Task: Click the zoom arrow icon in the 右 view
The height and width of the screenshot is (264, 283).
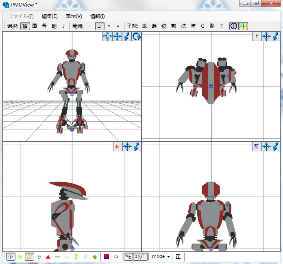Action: 137,146
